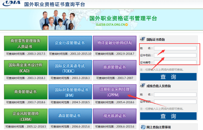The height and width of the screenshot is (130, 203).
Task: Open the 旅游管理证书 tile
Action: coord(114,68)
